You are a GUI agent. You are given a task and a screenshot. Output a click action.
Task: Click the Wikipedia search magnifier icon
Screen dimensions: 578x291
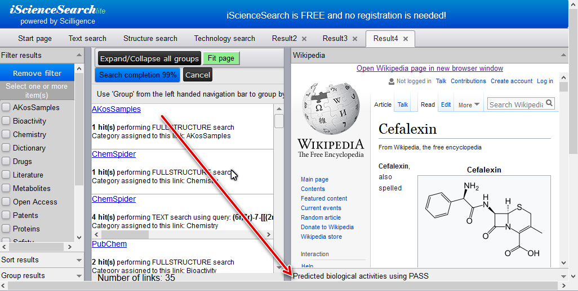(549, 103)
